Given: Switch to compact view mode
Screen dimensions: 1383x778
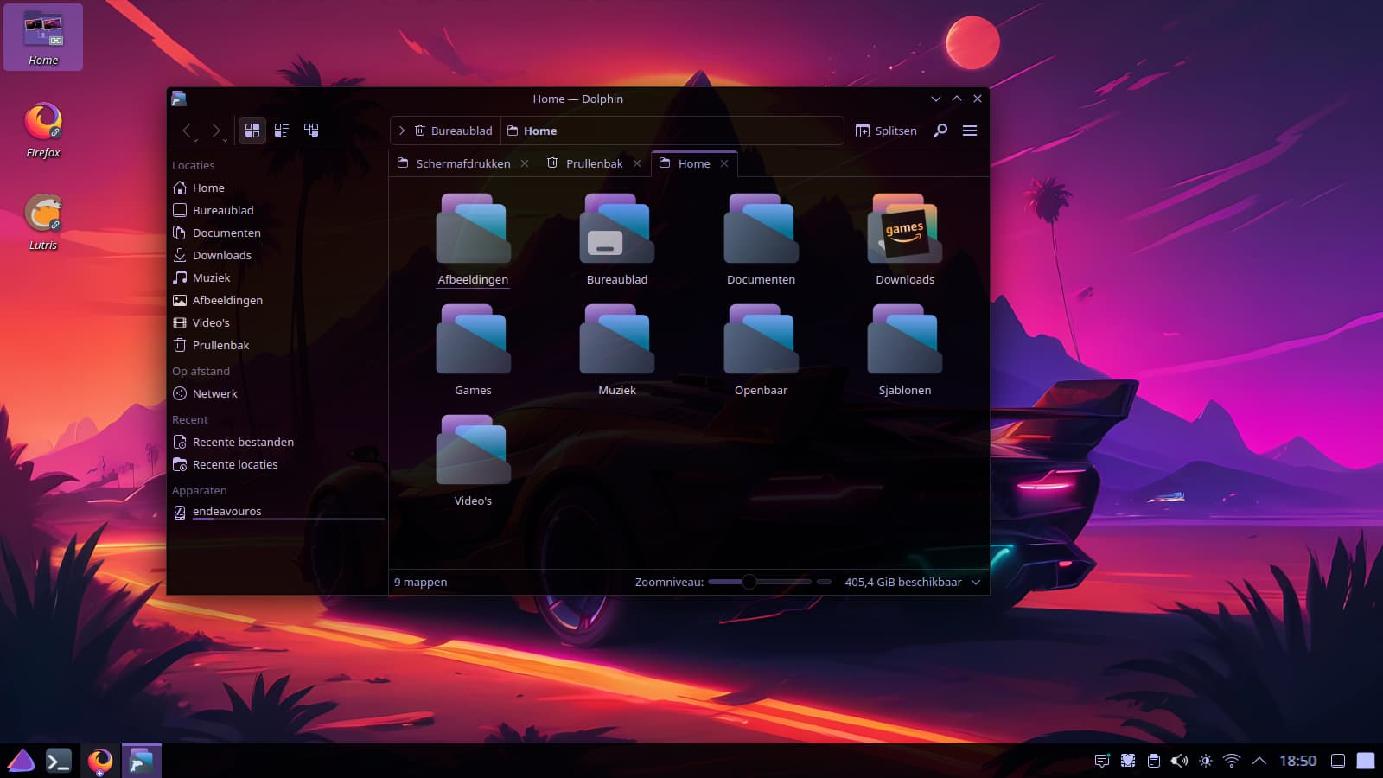Looking at the screenshot, I should click(282, 131).
